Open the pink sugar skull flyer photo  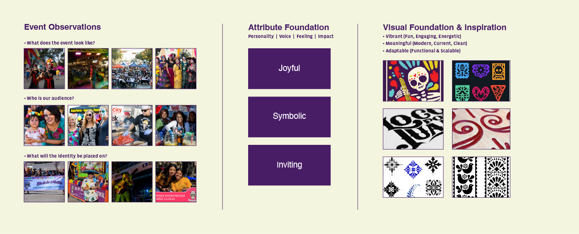click(x=176, y=182)
